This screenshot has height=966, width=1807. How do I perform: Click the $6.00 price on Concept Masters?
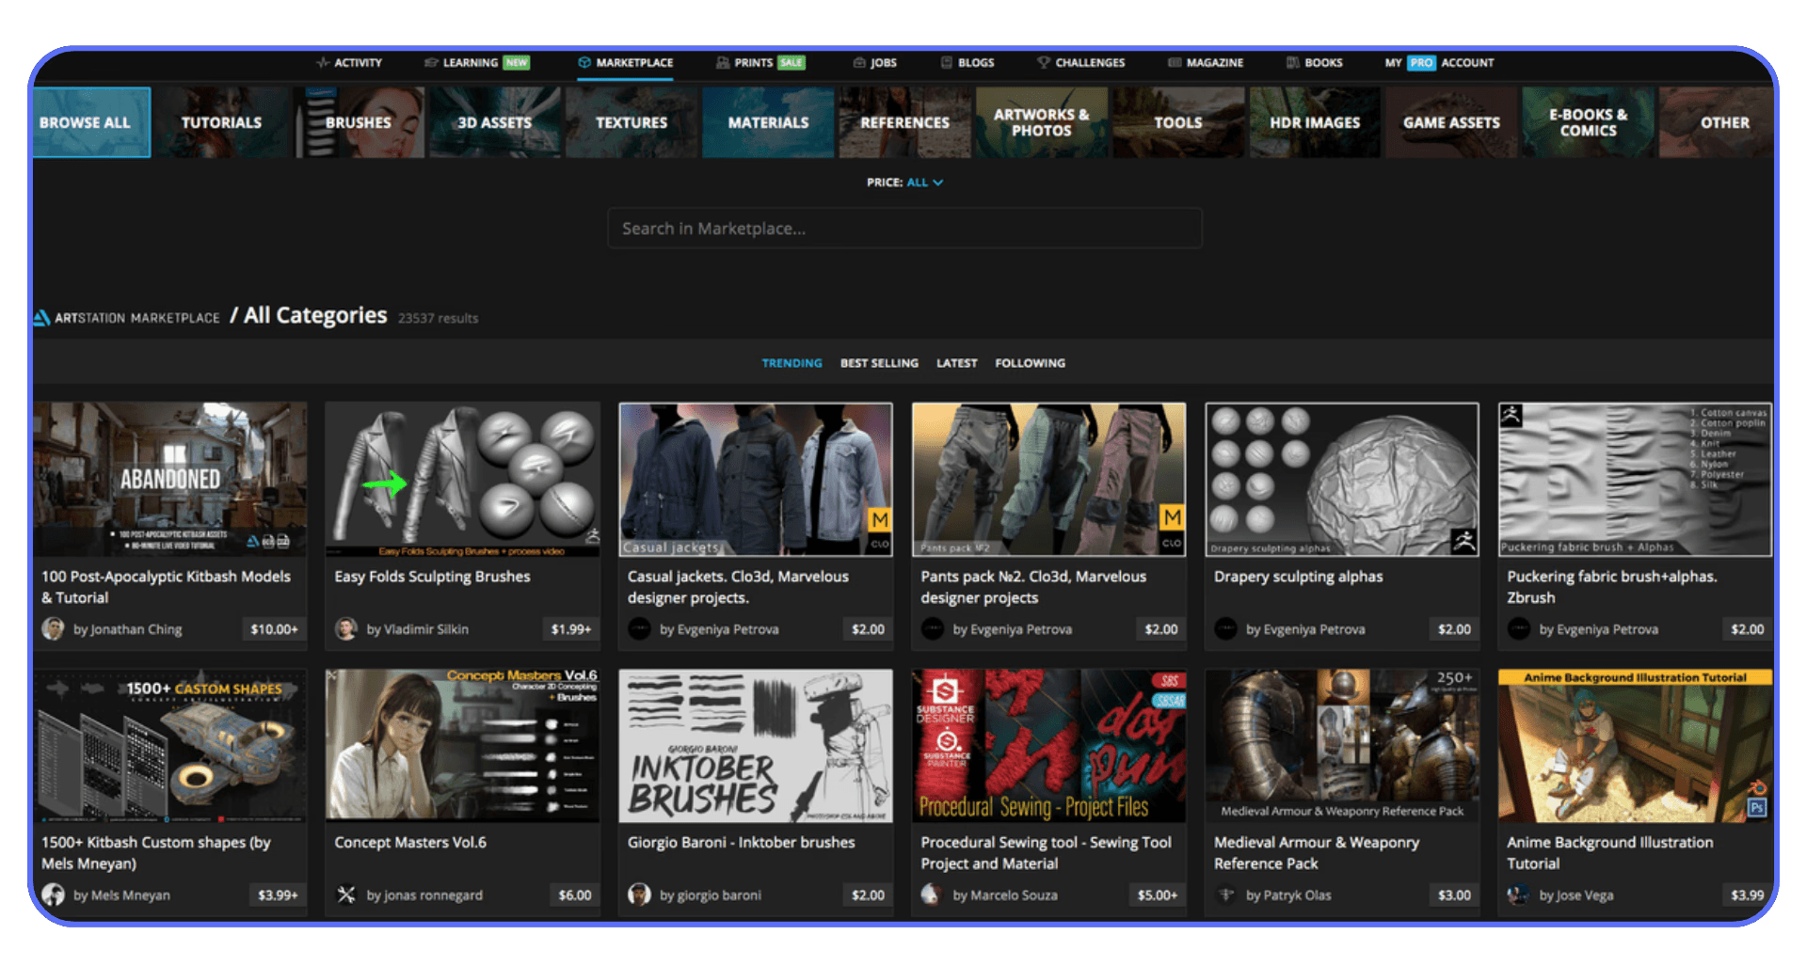[575, 895]
